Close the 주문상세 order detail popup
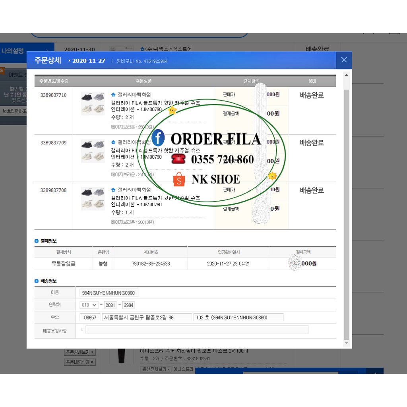The height and width of the screenshot is (407, 407). click(x=344, y=60)
